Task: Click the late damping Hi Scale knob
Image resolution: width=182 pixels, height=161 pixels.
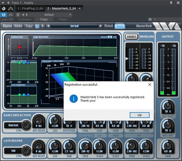Action: click(146, 146)
